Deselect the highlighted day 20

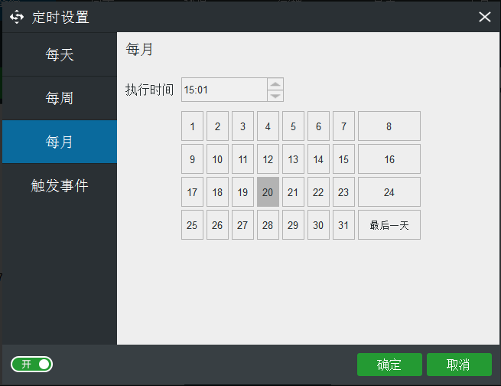coord(268,192)
